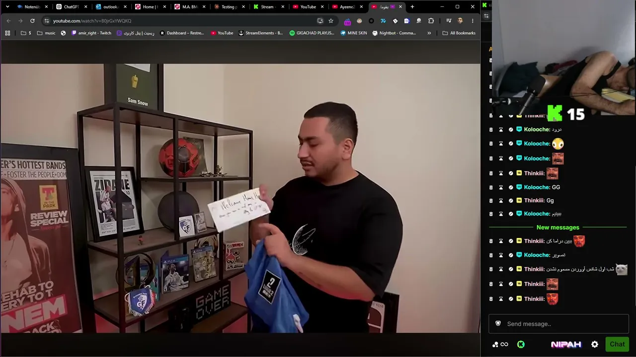636x357 pixels.
Task: Click Thinkiii's username on the Gg message
Action: 534,200
